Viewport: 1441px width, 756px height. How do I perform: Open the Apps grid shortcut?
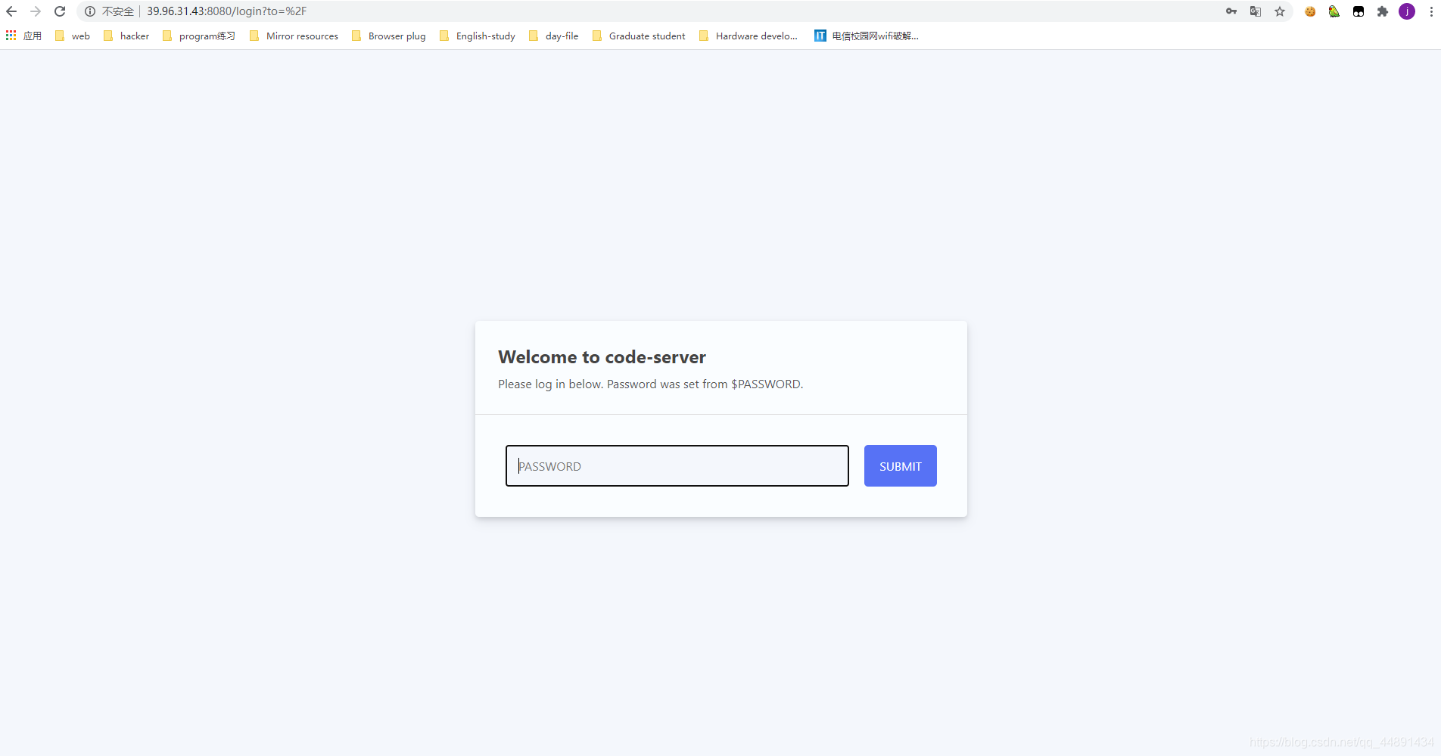(23, 36)
